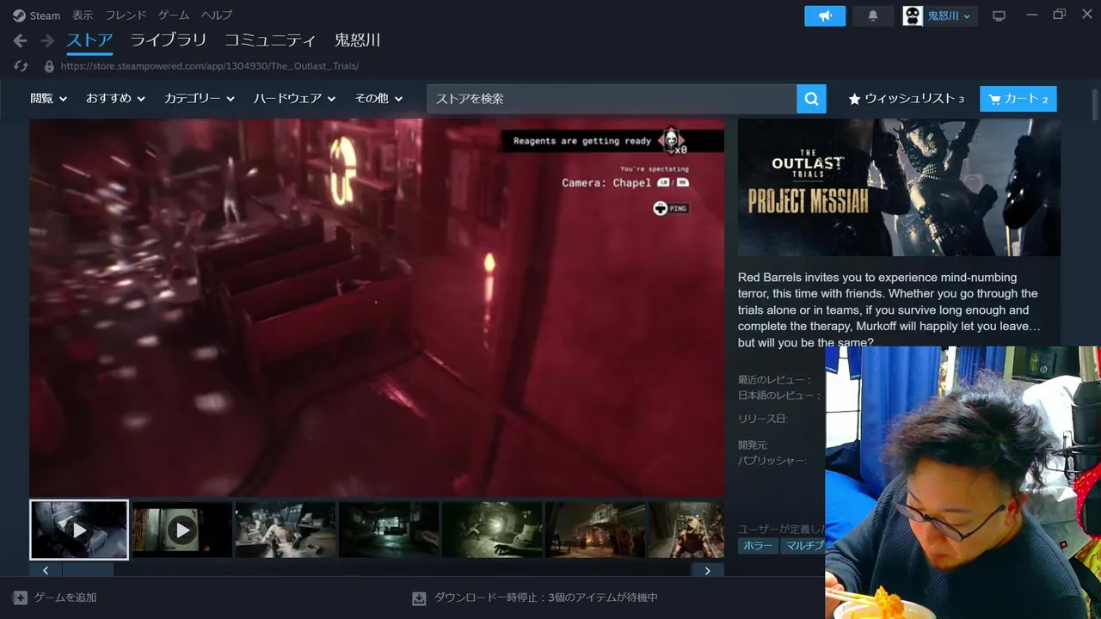Screen dimensions: 1101x619
Task: Expand the カテゴリー dropdown
Action: point(200,99)
